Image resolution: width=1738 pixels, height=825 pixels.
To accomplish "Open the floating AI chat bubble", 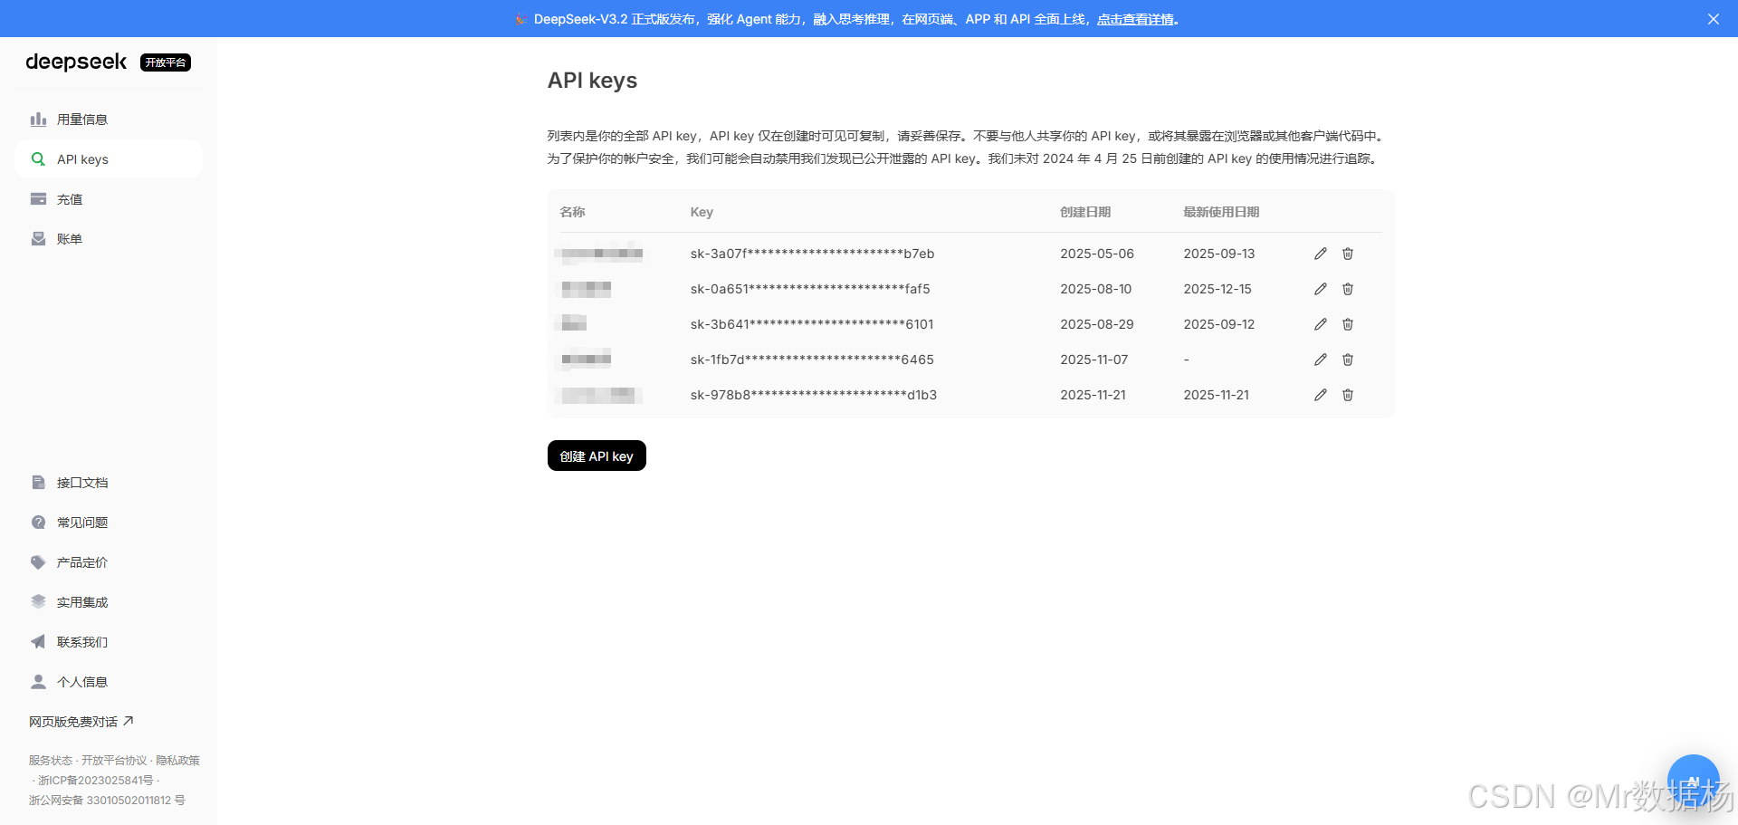I will 1693,779.
